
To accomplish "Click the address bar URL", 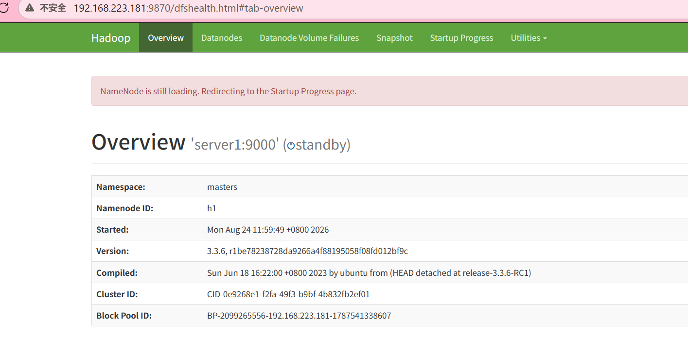I will point(189,8).
